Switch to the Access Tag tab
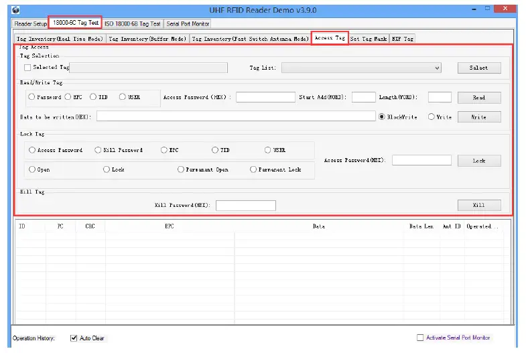This screenshot has height=353, width=526. tap(330, 38)
